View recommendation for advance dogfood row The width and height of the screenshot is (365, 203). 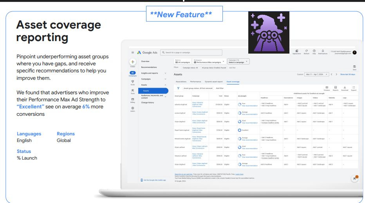[x=250, y=106]
